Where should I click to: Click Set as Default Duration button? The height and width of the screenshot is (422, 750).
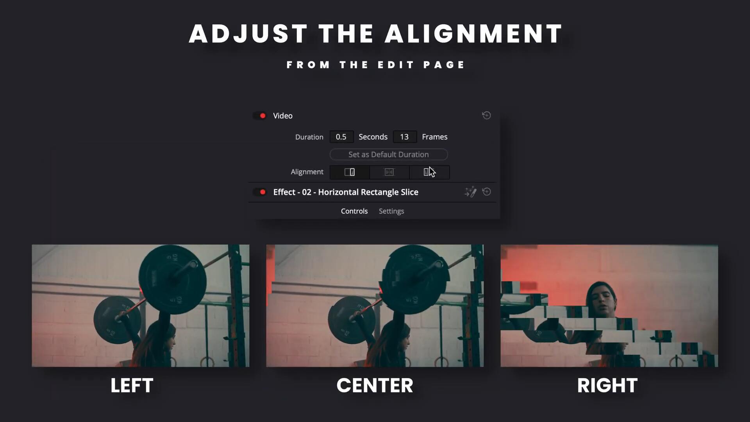388,154
